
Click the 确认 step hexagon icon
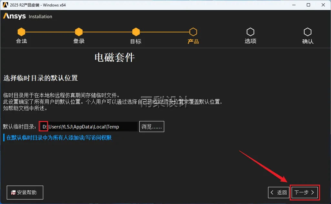pos(307,32)
